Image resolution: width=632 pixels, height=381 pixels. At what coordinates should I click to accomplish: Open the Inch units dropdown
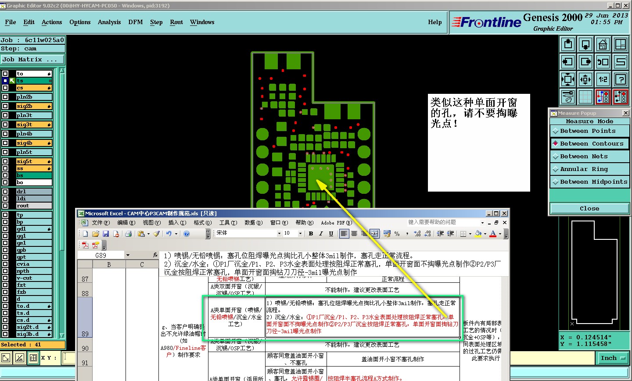613,358
